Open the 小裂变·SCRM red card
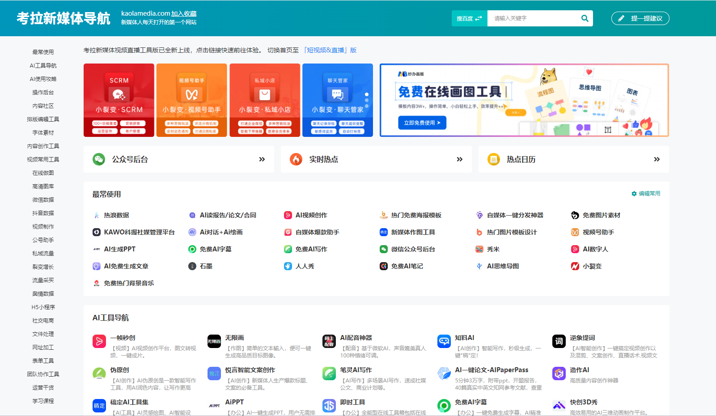 pos(119,100)
